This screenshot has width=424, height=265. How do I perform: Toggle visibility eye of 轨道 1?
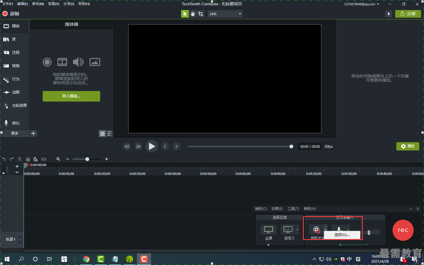pos(20,237)
